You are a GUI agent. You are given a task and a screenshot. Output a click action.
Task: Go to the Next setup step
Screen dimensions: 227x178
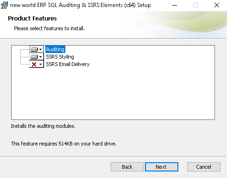(x=162, y=167)
